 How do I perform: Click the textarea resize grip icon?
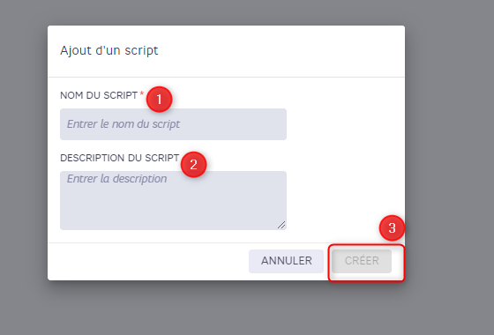(281, 225)
